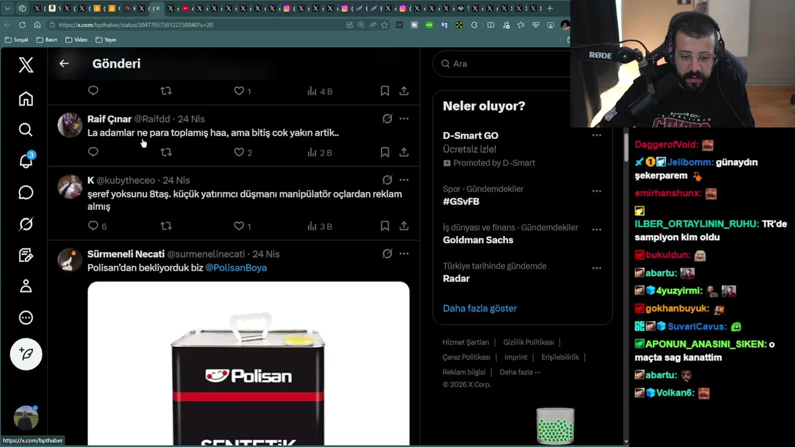Image resolution: width=795 pixels, height=447 pixels.
Task: Open Explore search icon in X sidebar
Action: (x=25, y=130)
